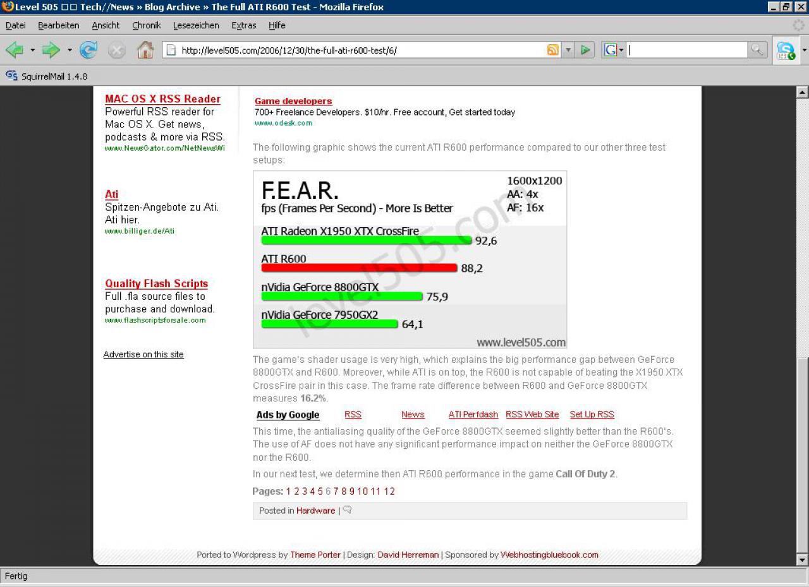Visit Webhostingbluebook.com from the footer
This screenshot has width=809, height=587.
550,555
